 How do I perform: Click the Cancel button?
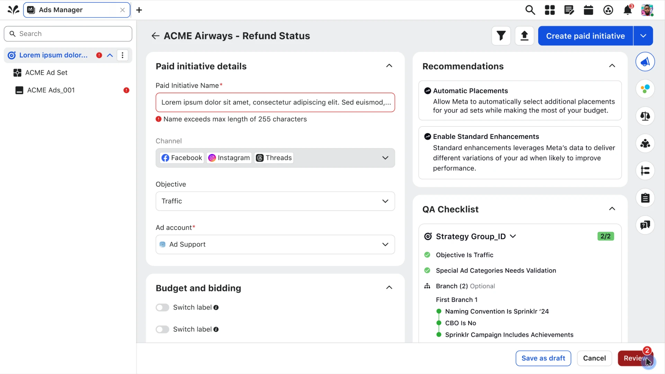click(x=594, y=358)
